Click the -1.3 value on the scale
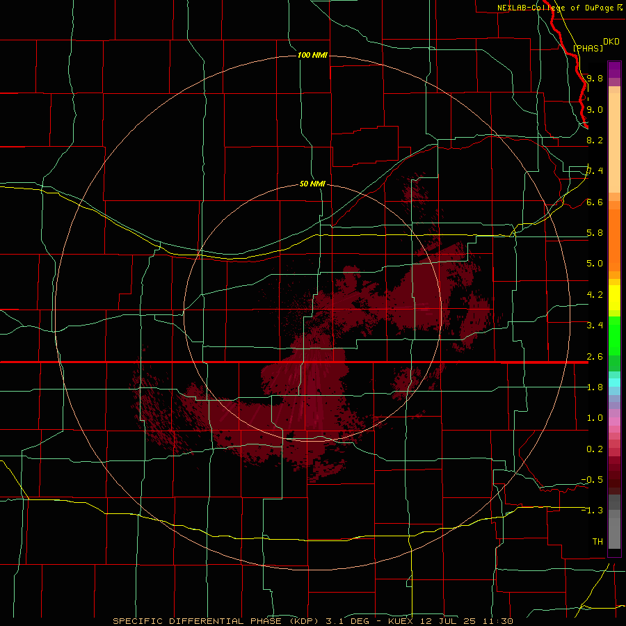Image resolution: width=626 pixels, height=626 pixels. 592,511
